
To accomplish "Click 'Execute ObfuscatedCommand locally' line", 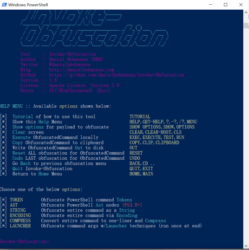I will pos(55,137).
